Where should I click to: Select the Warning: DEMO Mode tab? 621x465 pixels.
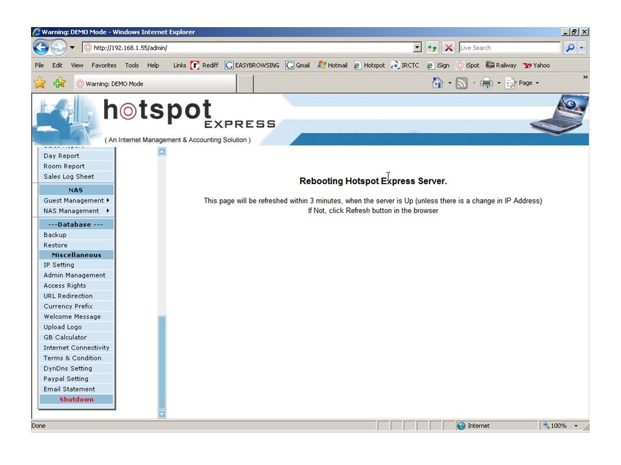tap(155, 84)
